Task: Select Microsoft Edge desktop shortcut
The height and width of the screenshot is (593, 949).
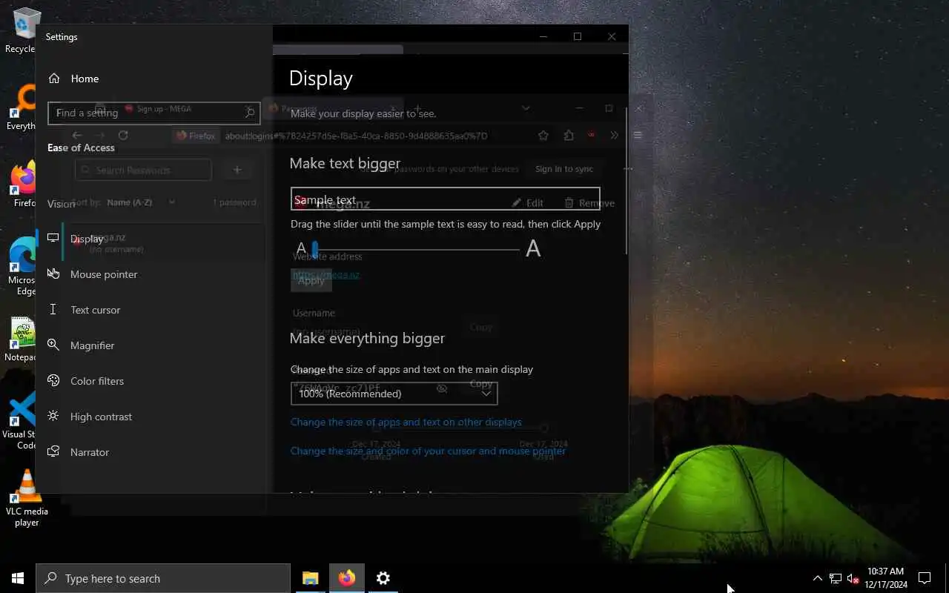Action: pyautogui.click(x=22, y=267)
